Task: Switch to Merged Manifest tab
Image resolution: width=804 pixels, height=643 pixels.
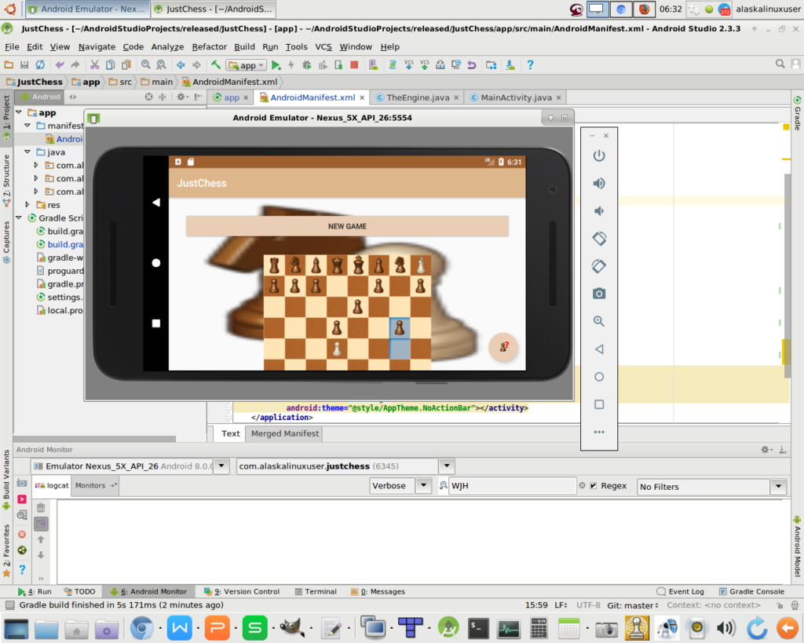Action: click(x=284, y=433)
